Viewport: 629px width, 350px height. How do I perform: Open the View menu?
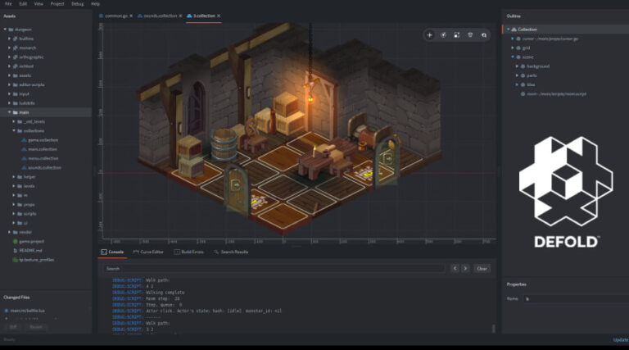click(x=38, y=3)
